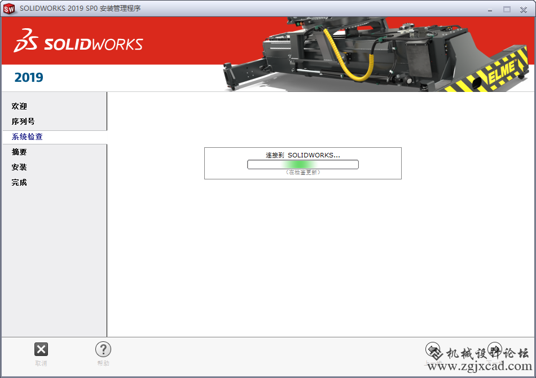
Task: Click the 2019 version label
Action: point(29,78)
